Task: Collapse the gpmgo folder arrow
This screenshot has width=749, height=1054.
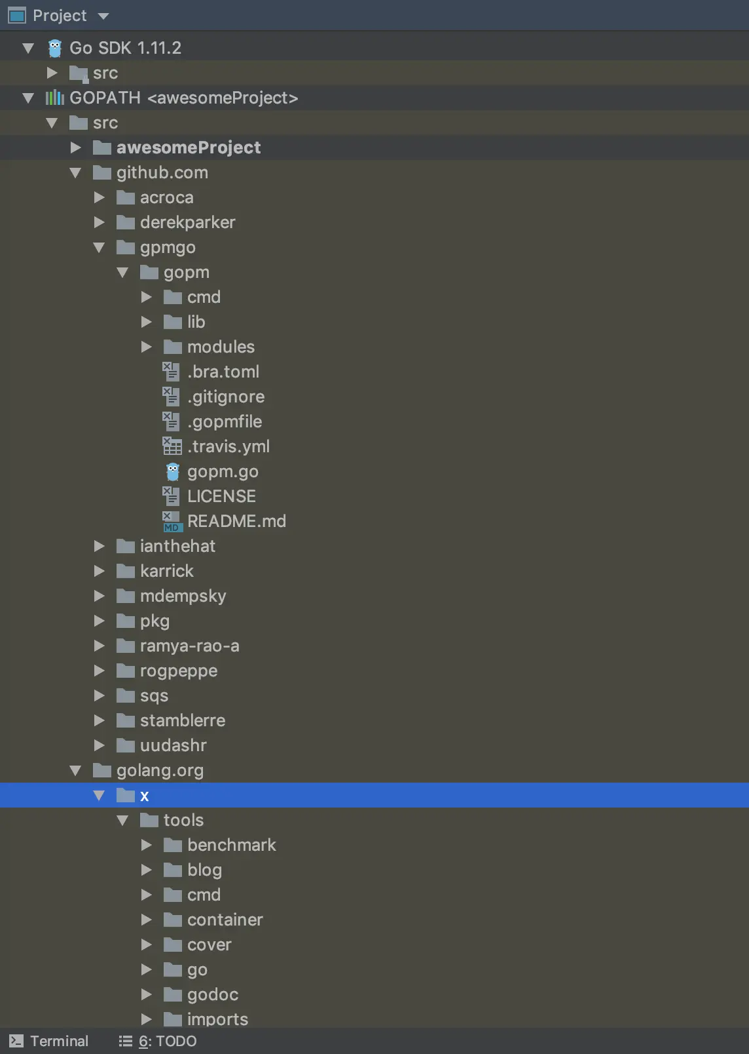Action: coord(99,247)
